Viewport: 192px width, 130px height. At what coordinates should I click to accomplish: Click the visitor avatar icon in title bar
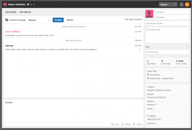5,4
